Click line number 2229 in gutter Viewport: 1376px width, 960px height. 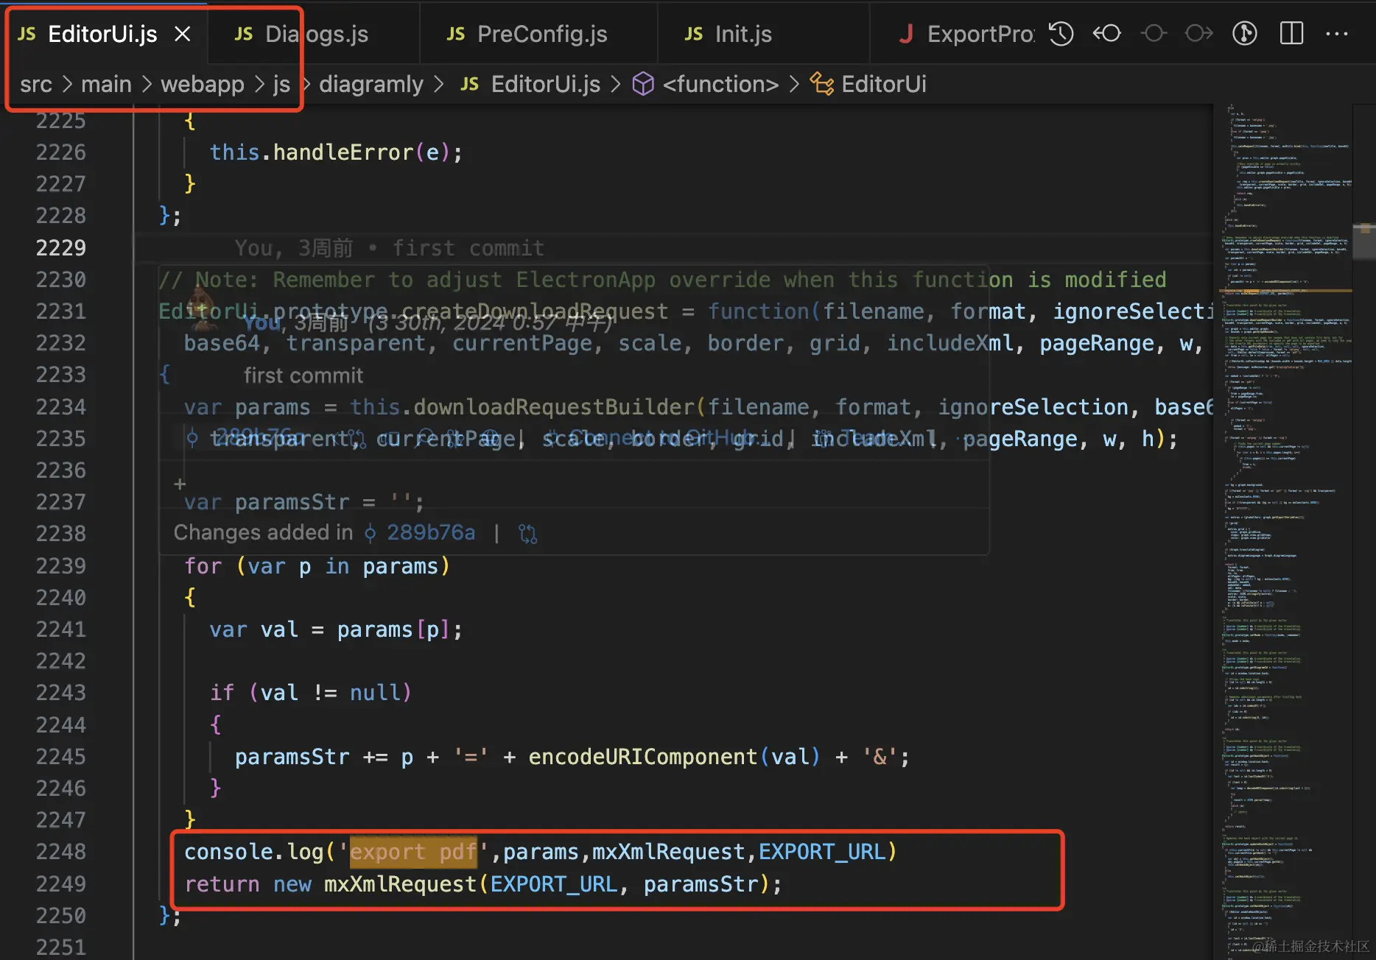[61, 247]
